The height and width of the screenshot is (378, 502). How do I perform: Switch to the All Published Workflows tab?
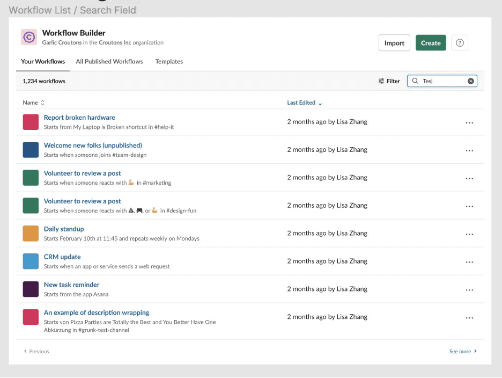[x=109, y=61]
